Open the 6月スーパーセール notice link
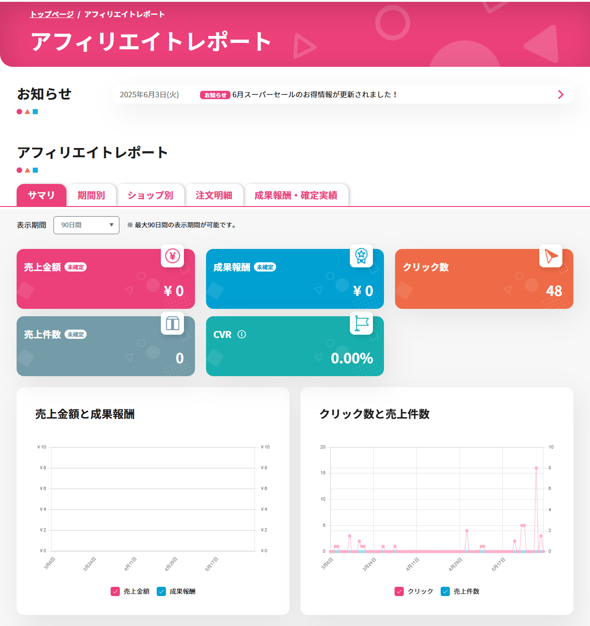This screenshot has width=590, height=626. point(314,94)
